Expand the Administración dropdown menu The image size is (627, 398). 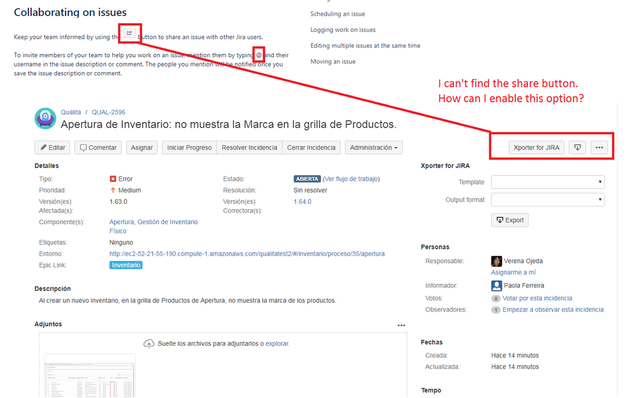coord(373,148)
